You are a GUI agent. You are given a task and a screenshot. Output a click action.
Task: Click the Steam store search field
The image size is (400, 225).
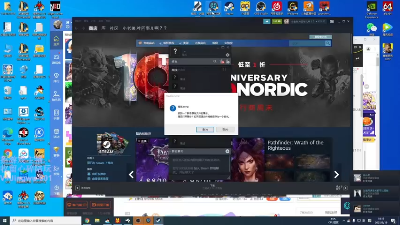point(307,43)
